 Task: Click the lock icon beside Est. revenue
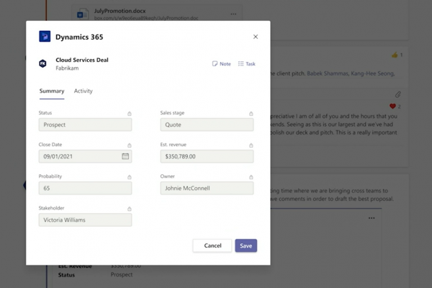(x=251, y=145)
